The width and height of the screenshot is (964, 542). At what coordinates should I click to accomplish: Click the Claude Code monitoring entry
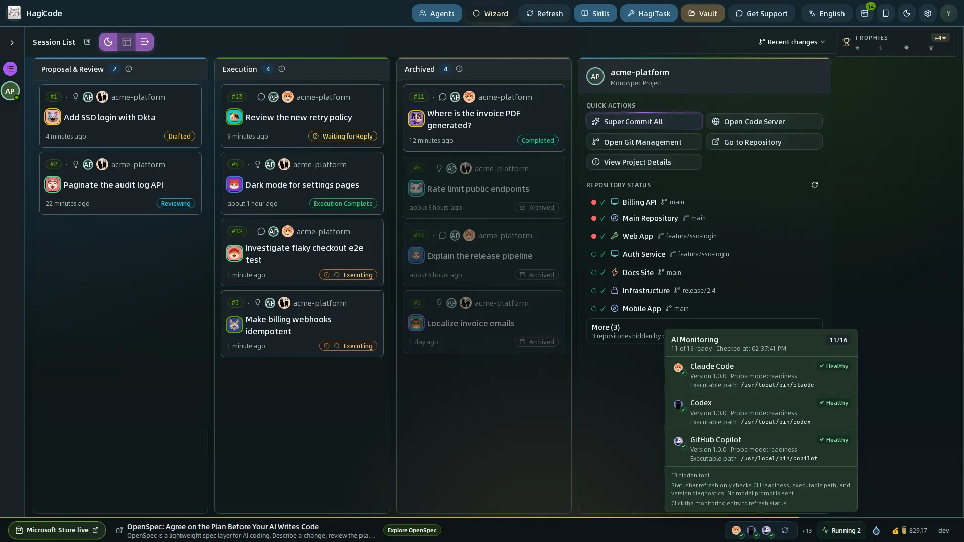point(761,375)
